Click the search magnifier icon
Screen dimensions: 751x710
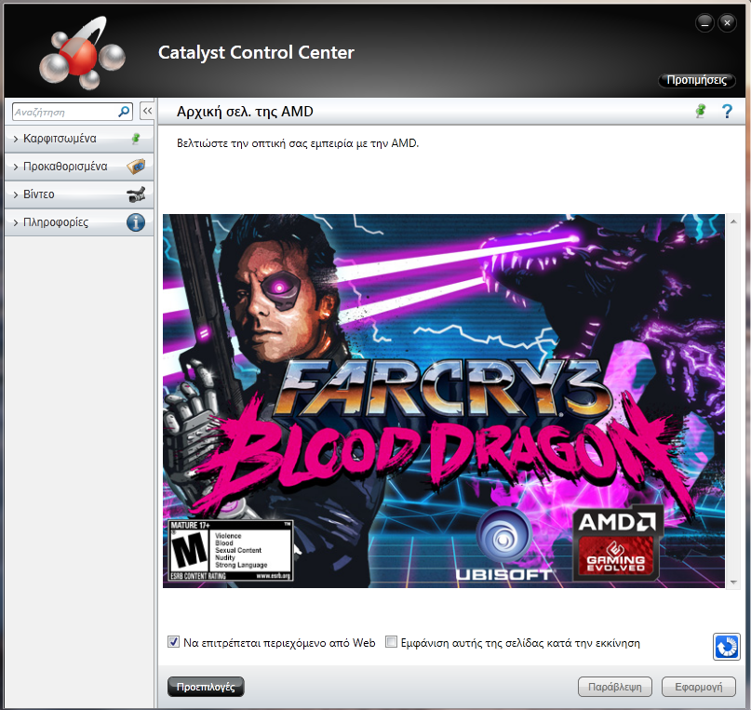point(124,112)
